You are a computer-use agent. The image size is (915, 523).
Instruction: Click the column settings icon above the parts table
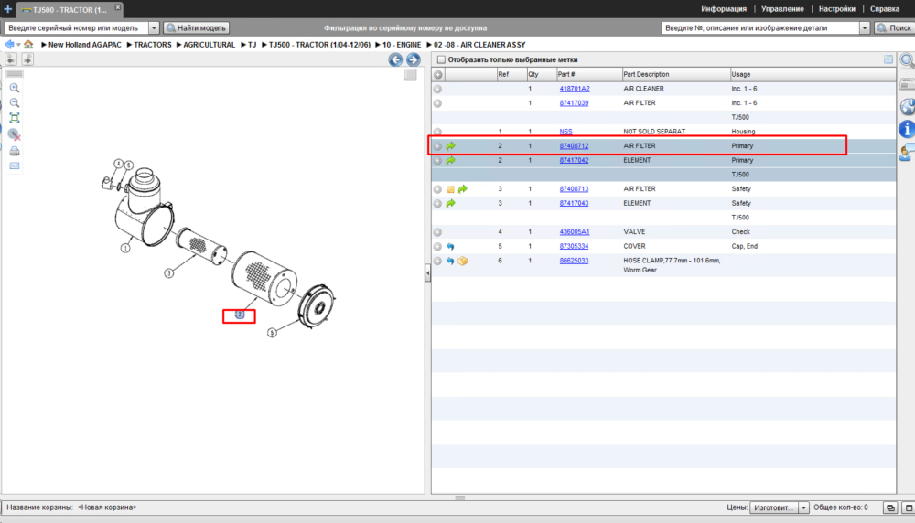click(x=888, y=59)
